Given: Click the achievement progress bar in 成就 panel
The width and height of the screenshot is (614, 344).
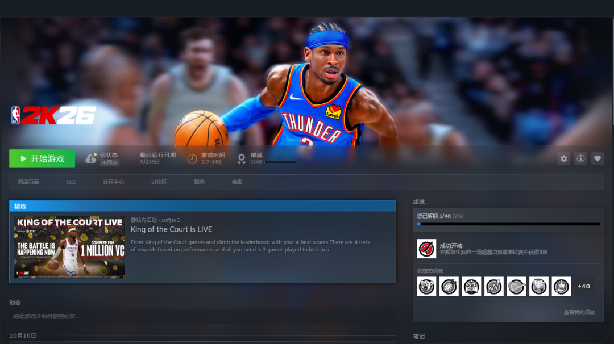Looking at the screenshot, I should 508,224.
